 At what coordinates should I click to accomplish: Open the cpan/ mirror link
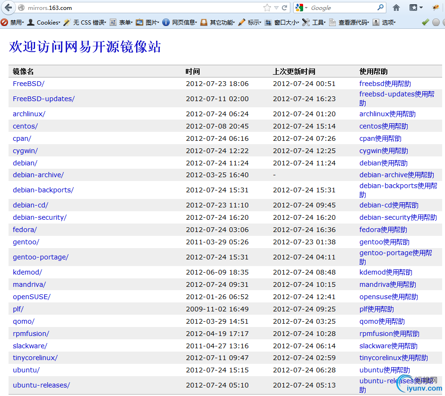tap(22, 138)
